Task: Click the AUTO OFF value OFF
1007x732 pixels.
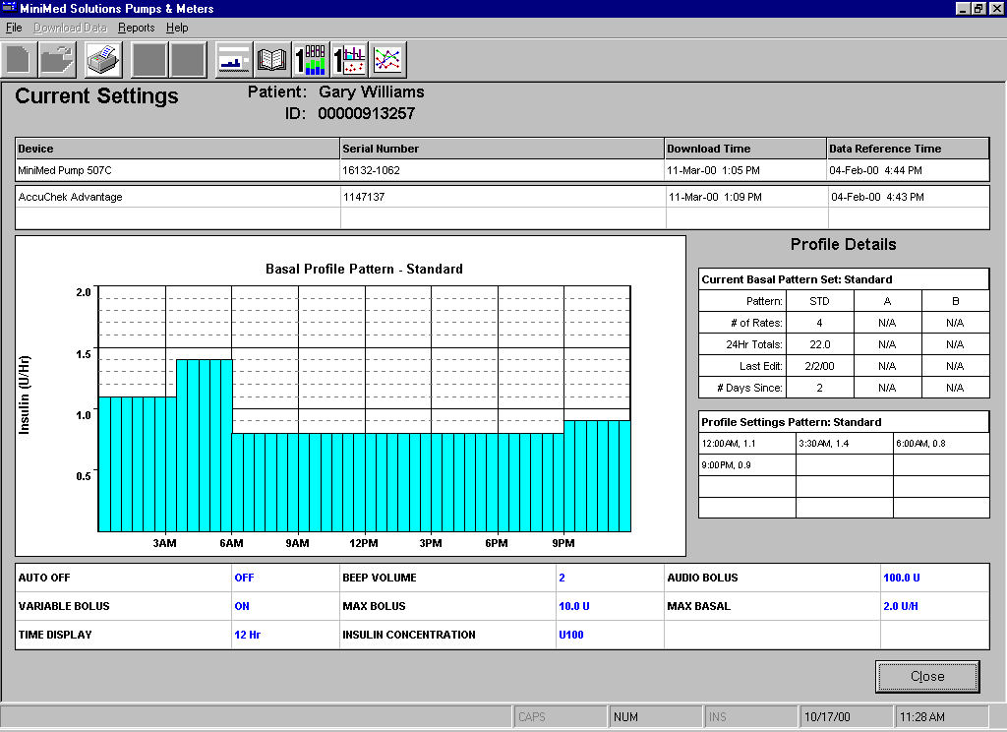Action: [x=244, y=578]
